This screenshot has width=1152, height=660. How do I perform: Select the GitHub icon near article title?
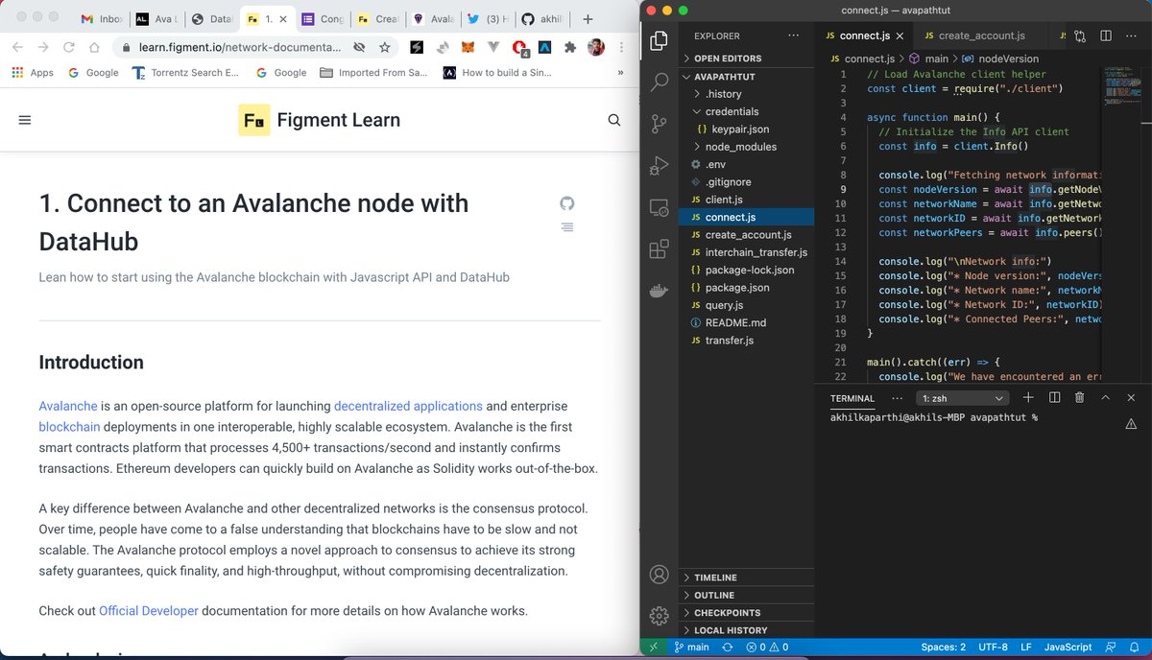coord(566,203)
